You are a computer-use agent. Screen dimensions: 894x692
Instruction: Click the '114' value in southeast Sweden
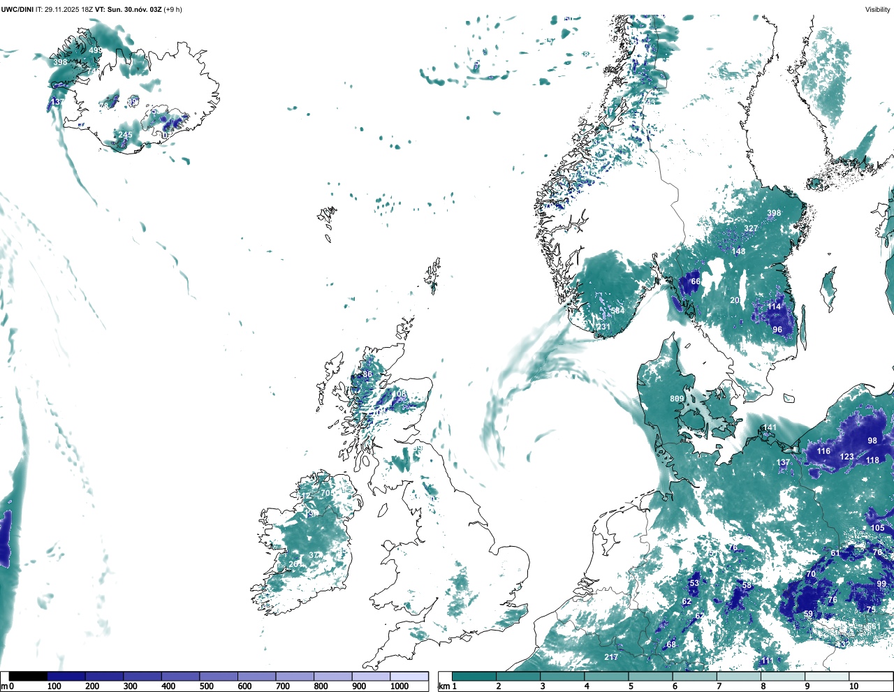point(774,307)
